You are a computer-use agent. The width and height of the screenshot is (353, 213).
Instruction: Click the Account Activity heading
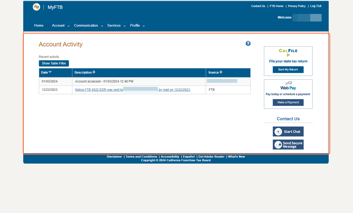(x=61, y=44)
